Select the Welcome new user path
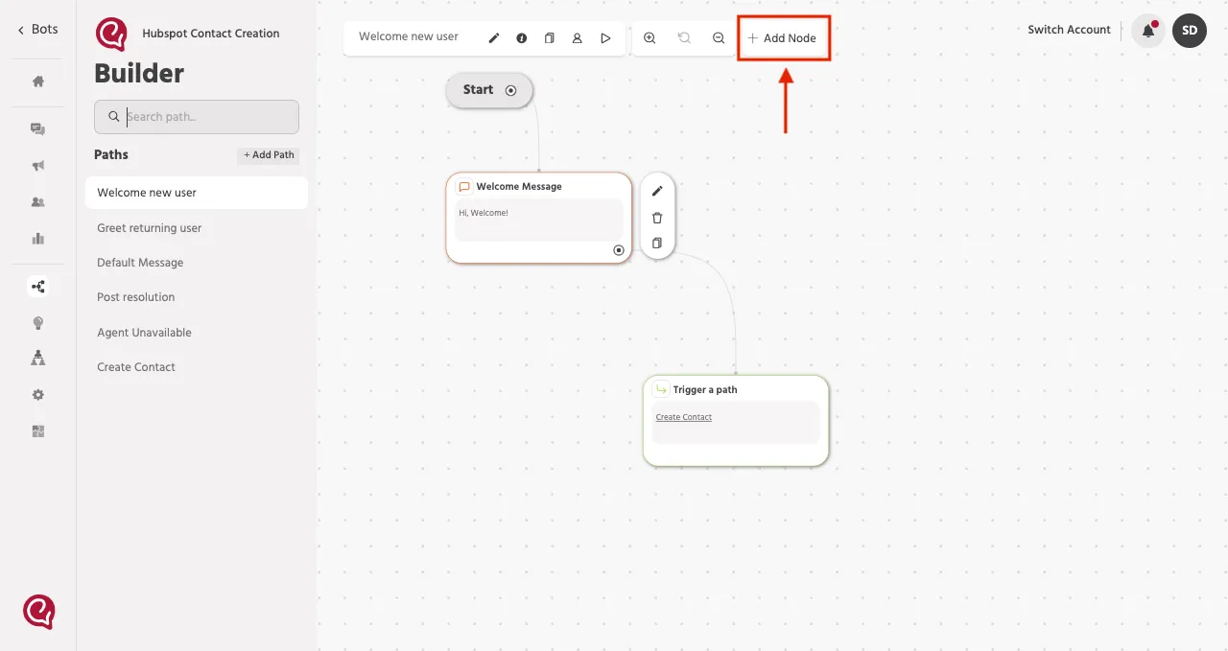 (x=197, y=193)
